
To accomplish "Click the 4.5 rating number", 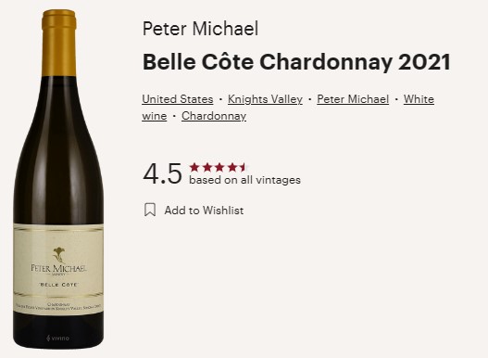I will (x=162, y=173).
